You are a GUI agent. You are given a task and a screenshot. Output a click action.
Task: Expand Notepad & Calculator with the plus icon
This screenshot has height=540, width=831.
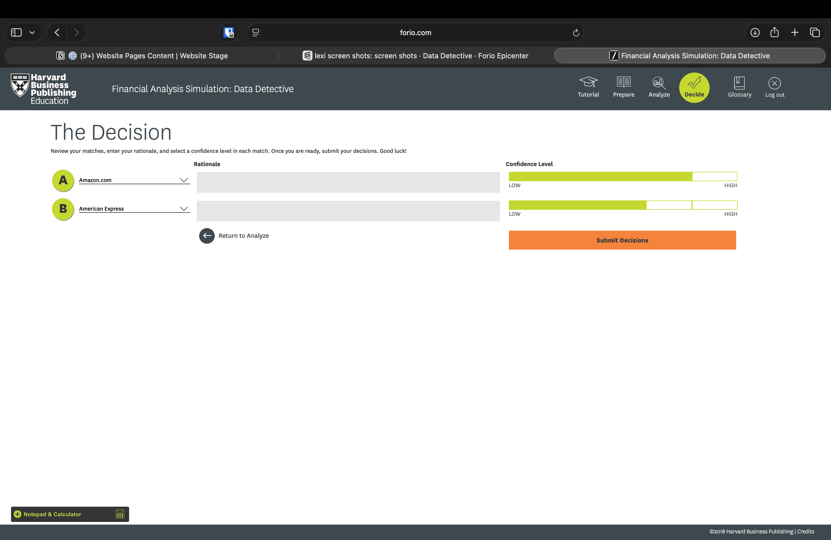pyautogui.click(x=18, y=514)
